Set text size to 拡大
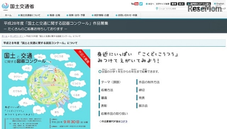 point(181,4)
